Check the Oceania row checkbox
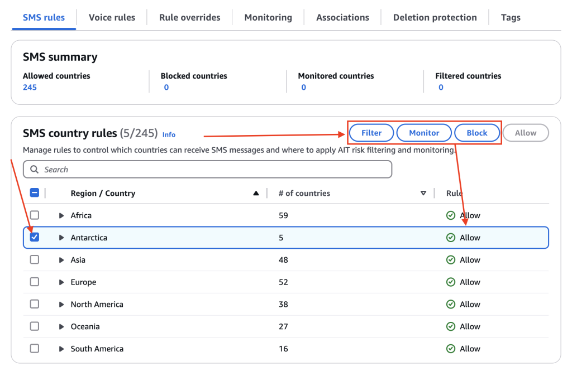This screenshot has height=376, width=572. click(35, 326)
